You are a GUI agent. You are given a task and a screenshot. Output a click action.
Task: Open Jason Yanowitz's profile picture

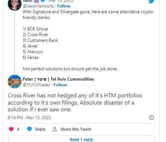[x=15, y=5]
